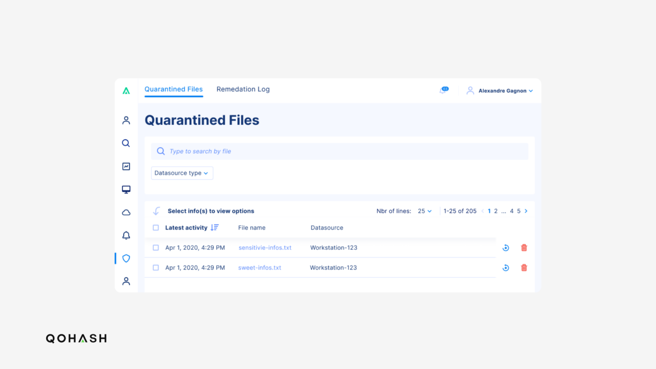656x369 pixels.
Task: Switch to the Remediation Log tab
Action: pos(243,89)
